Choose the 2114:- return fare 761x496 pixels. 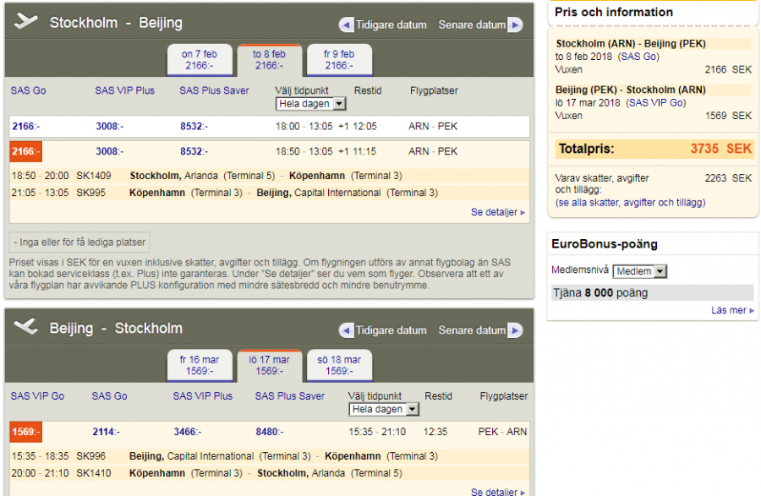[107, 432]
